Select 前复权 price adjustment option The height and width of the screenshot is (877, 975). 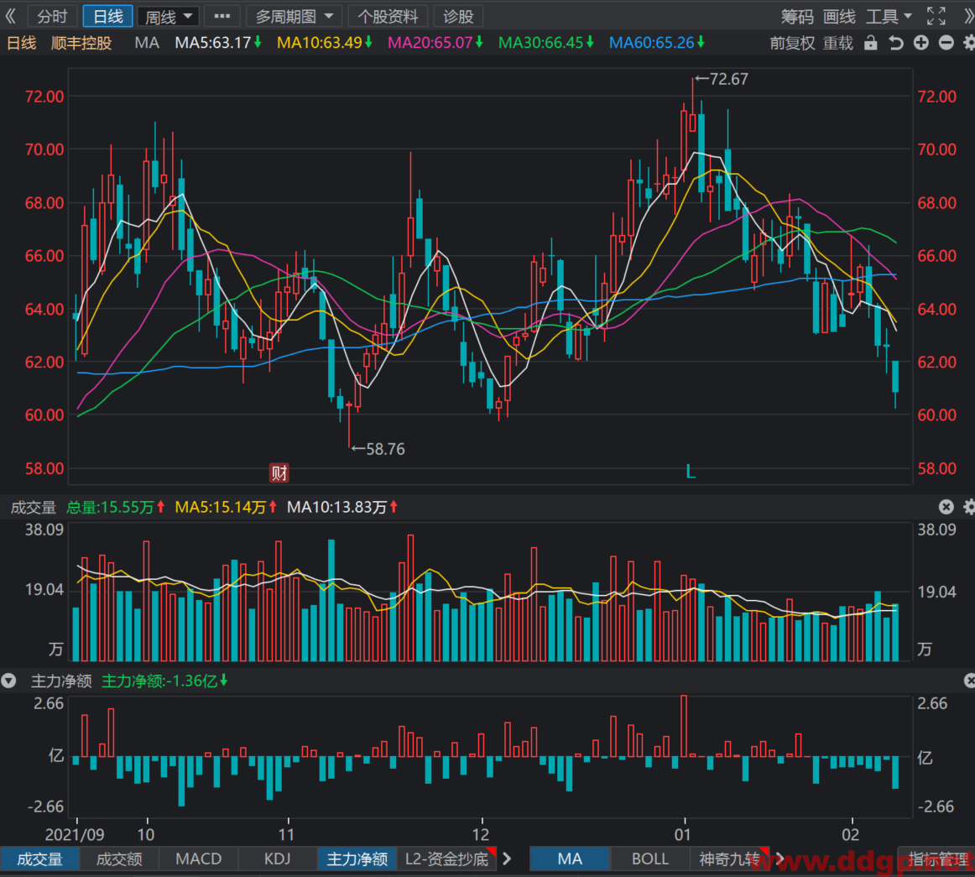click(792, 43)
